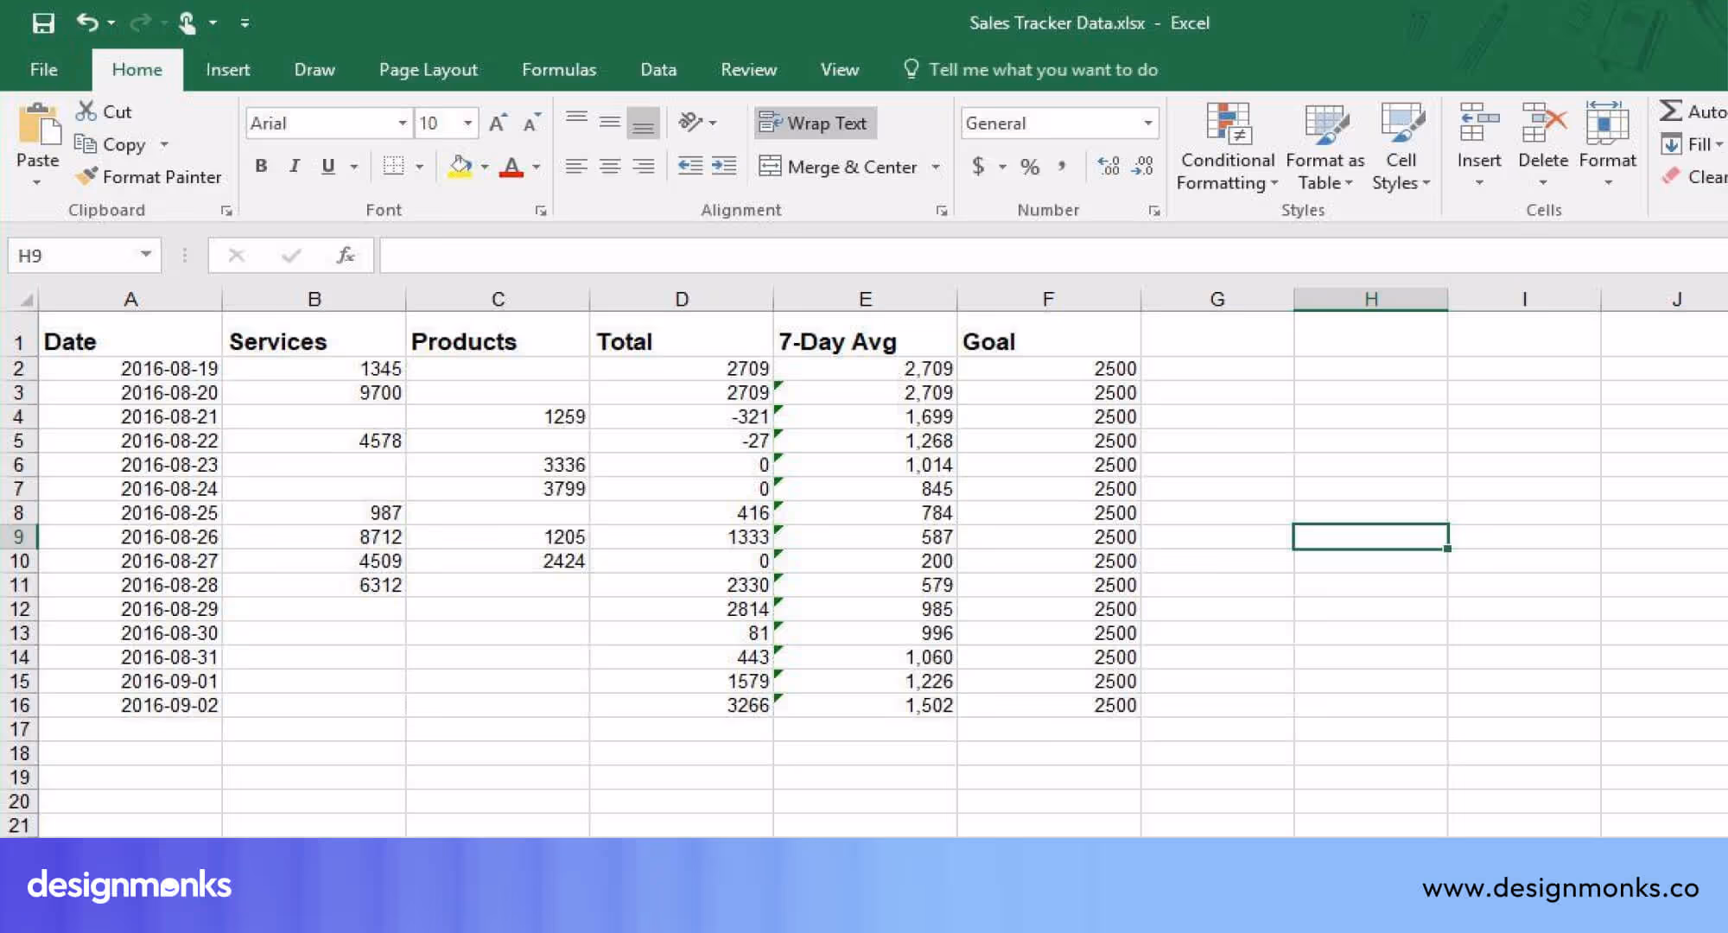Toggle Underline formatting
Viewport: 1728px width, 933px height.
click(x=328, y=166)
